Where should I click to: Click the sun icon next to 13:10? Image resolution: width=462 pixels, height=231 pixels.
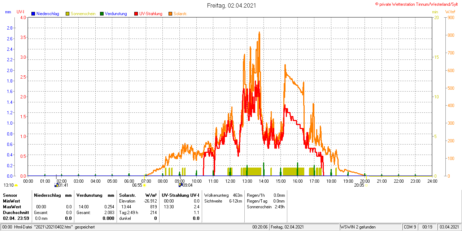click(x=16, y=185)
